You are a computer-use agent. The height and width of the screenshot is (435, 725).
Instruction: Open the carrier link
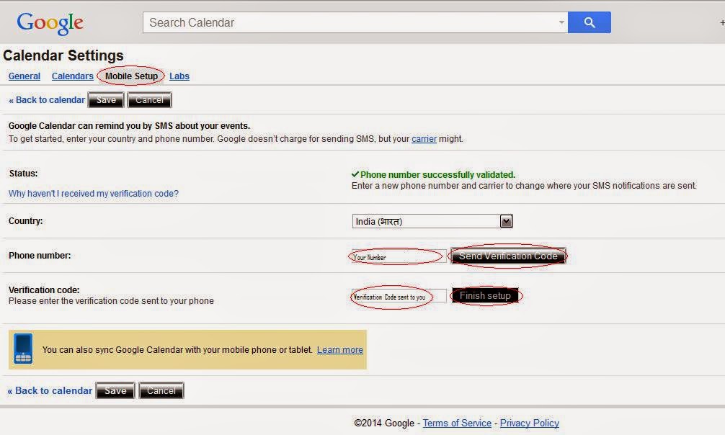[424, 139]
